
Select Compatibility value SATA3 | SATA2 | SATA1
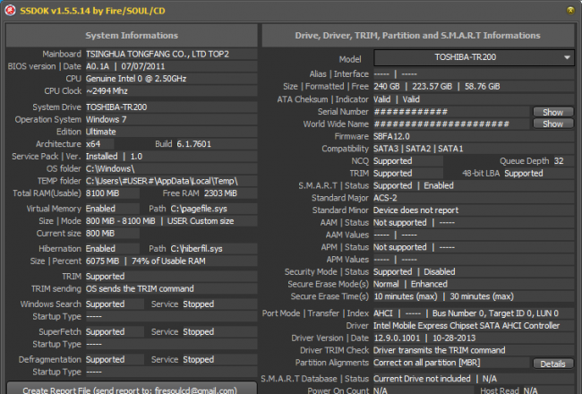click(418, 149)
